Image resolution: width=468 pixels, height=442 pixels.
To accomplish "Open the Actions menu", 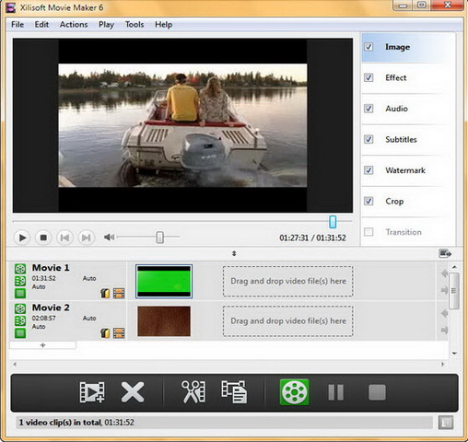I will click(x=74, y=25).
